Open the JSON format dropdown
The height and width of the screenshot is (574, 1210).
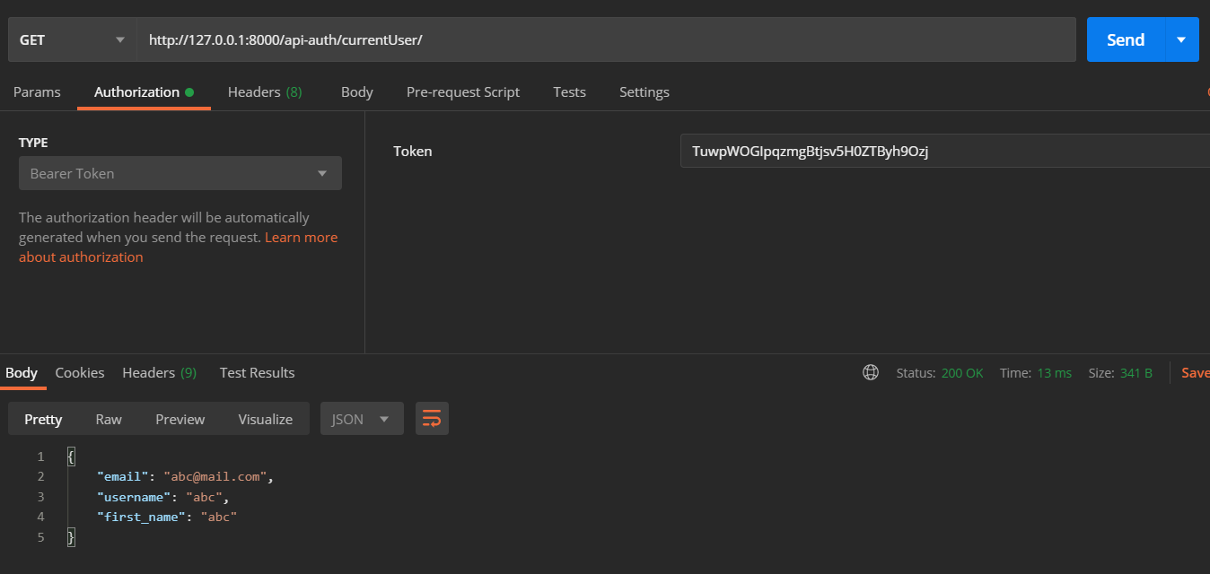point(361,419)
